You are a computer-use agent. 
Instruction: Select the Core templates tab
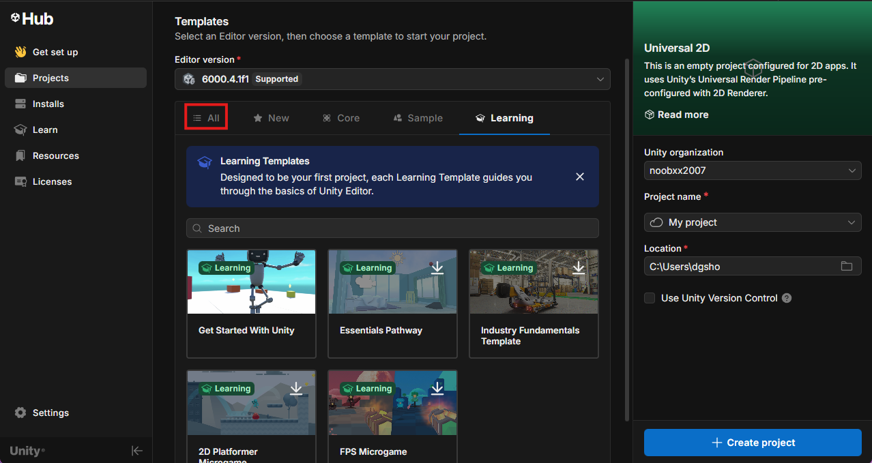tap(341, 118)
